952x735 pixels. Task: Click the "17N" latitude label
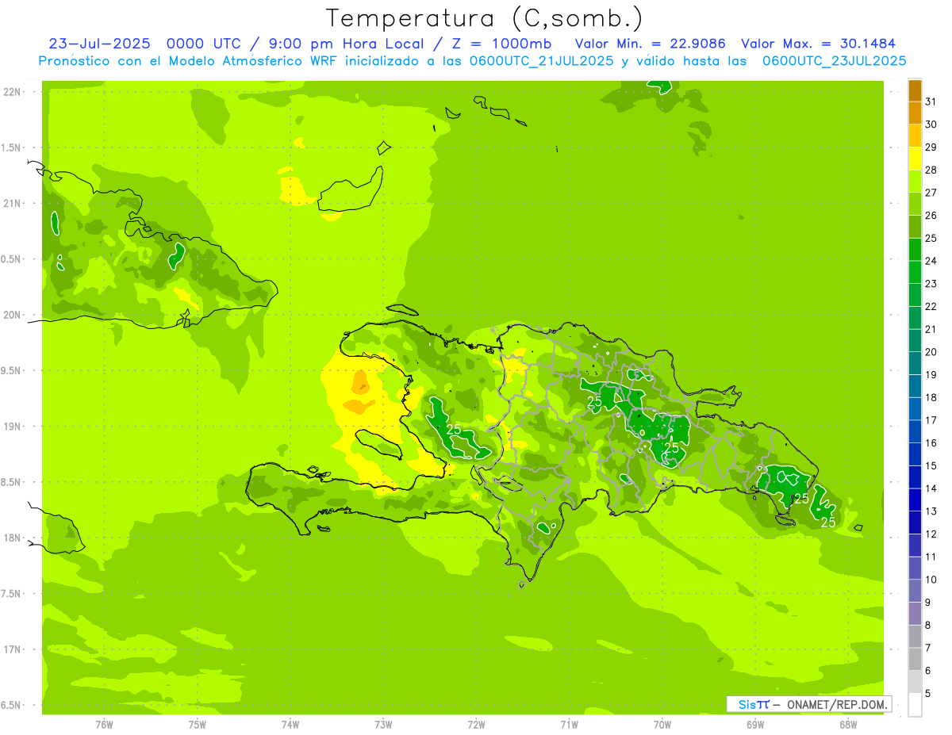[12, 649]
